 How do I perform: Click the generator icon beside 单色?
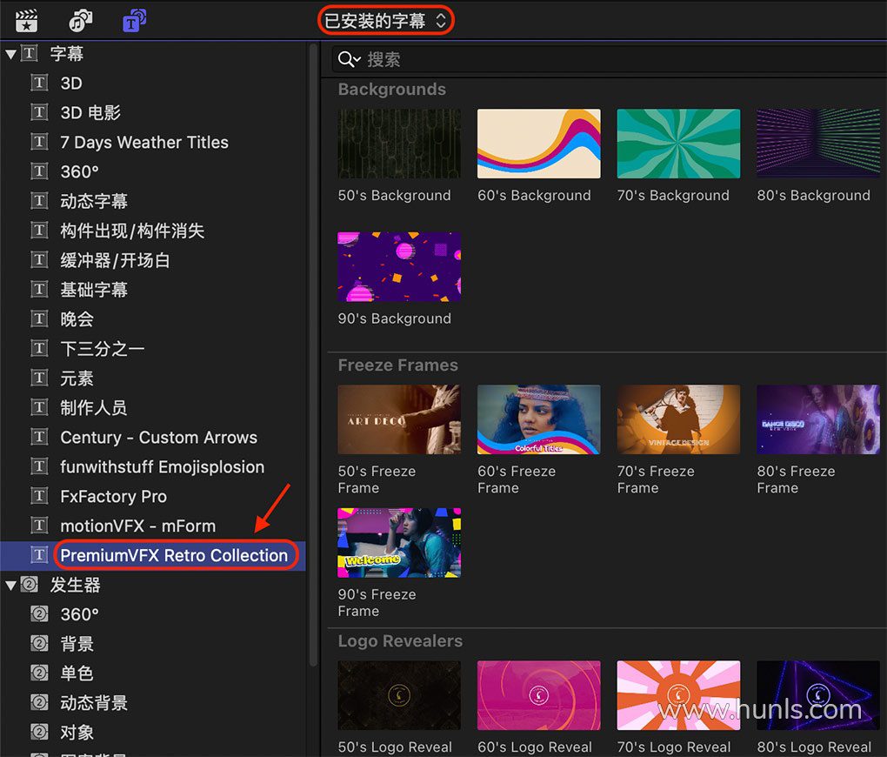point(39,673)
